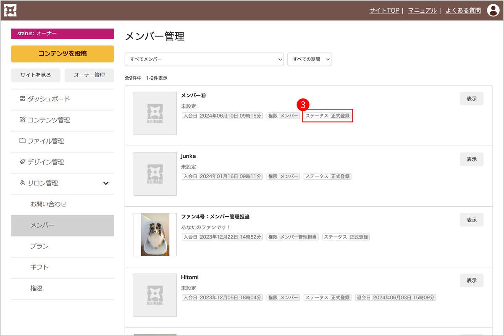Click 表示 button for junka
The image size is (504, 336).
471,159
